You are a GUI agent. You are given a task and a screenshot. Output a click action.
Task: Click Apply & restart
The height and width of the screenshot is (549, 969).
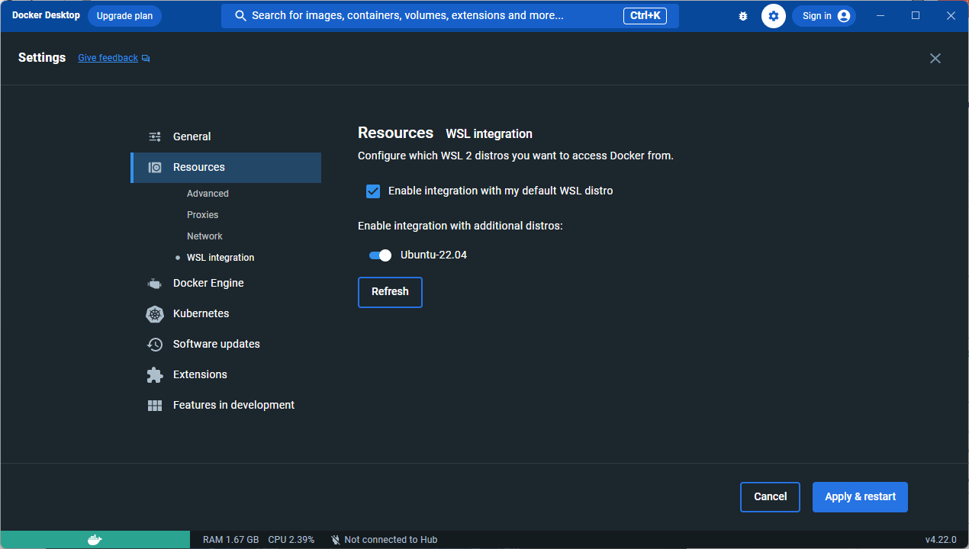860,496
